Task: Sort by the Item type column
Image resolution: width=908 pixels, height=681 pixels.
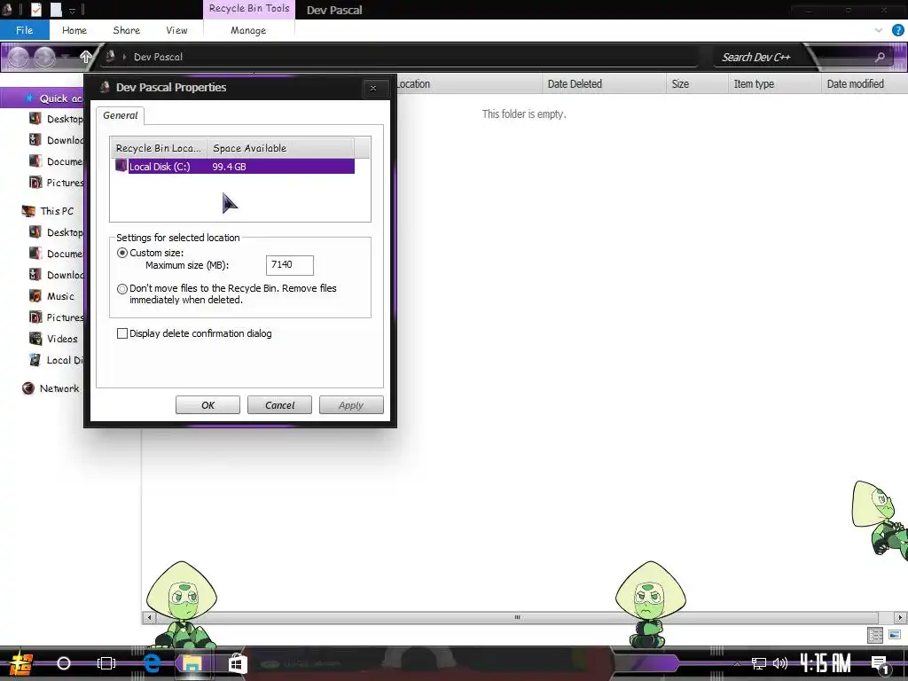Action: 774,84
